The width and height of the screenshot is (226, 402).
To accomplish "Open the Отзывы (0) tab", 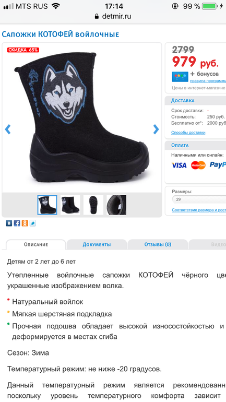I will [158, 244].
